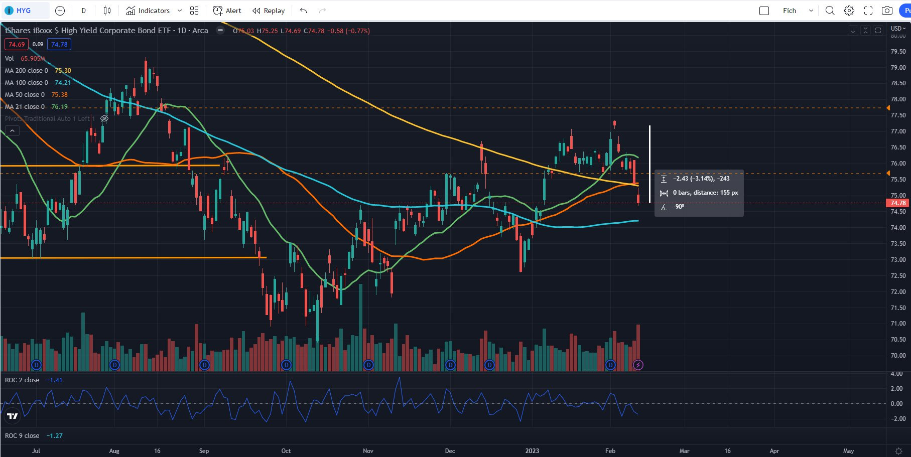The width and height of the screenshot is (911, 457).
Task: Click the November dividend D marker
Action: click(368, 365)
